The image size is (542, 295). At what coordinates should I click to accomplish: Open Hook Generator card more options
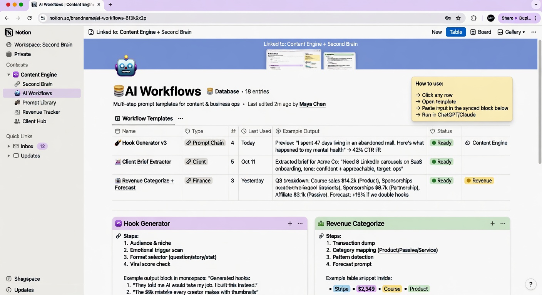click(300, 224)
